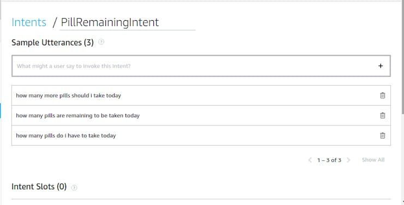This screenshot has width=404, height=205.
Task: Edit the PillRemainingIntent name field
Action: pyautogui.click(x=128, y=23)
